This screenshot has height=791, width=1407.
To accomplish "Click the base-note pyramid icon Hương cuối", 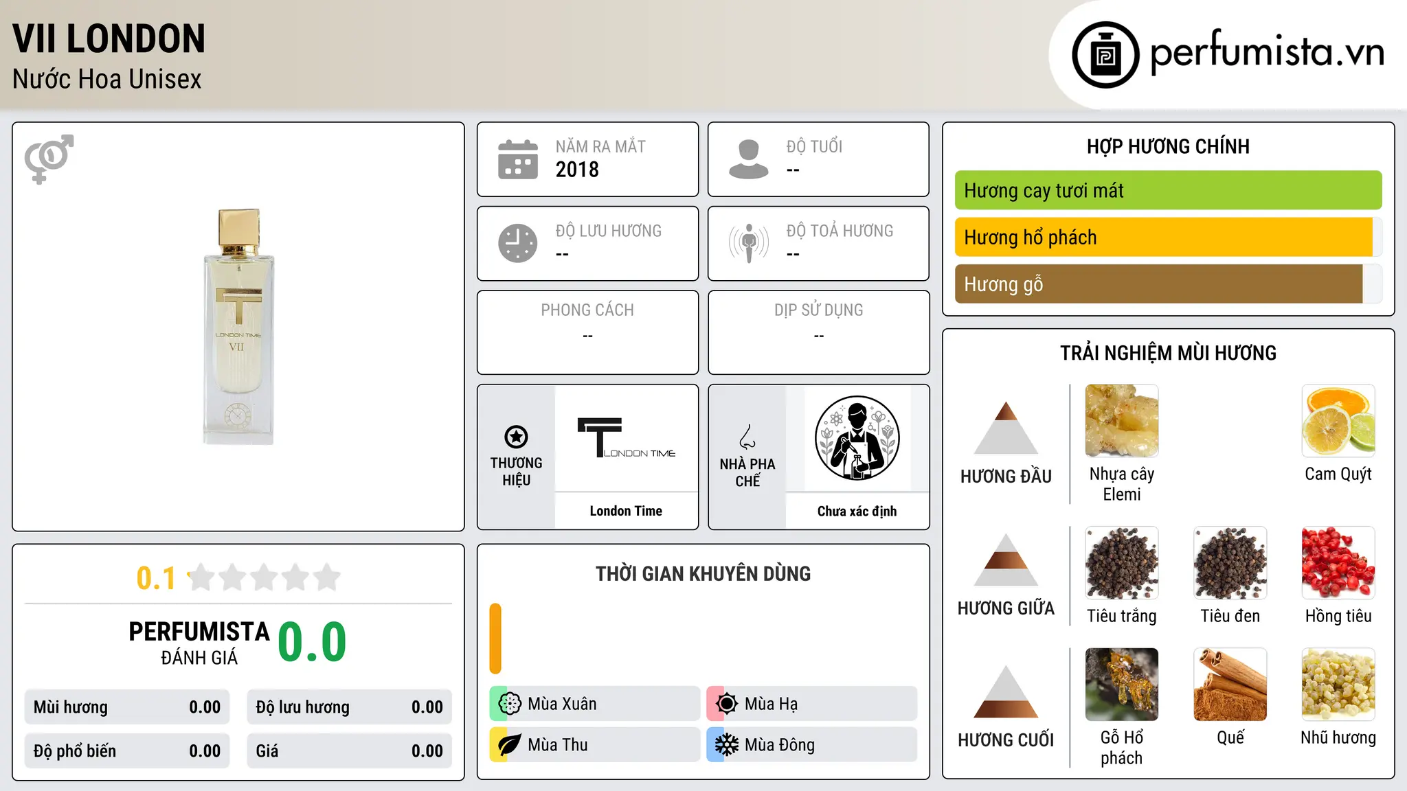I will click(1006, 691).
